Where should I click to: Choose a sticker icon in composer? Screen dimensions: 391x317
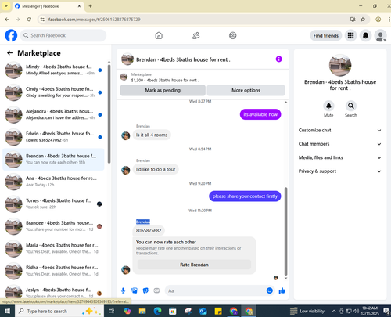pyautogui.click(x=145, y=290)
